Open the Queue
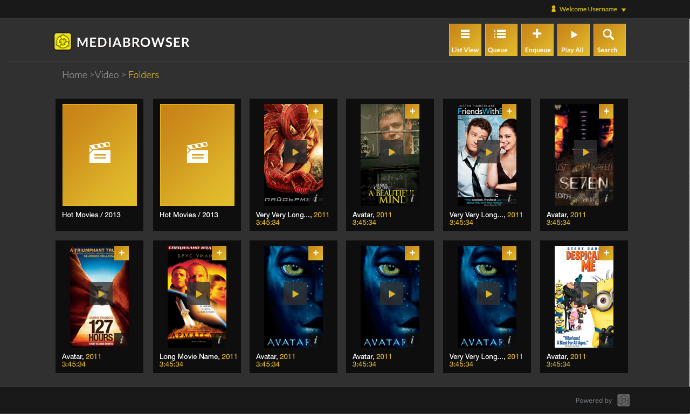The height and width of the screenshot is (414, 690). pyautogui.click(x=501, y=40)
